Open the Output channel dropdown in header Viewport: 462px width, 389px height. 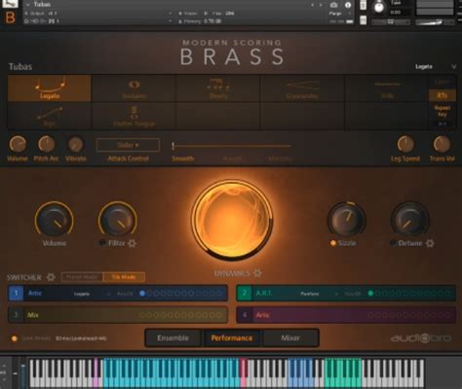170,14
